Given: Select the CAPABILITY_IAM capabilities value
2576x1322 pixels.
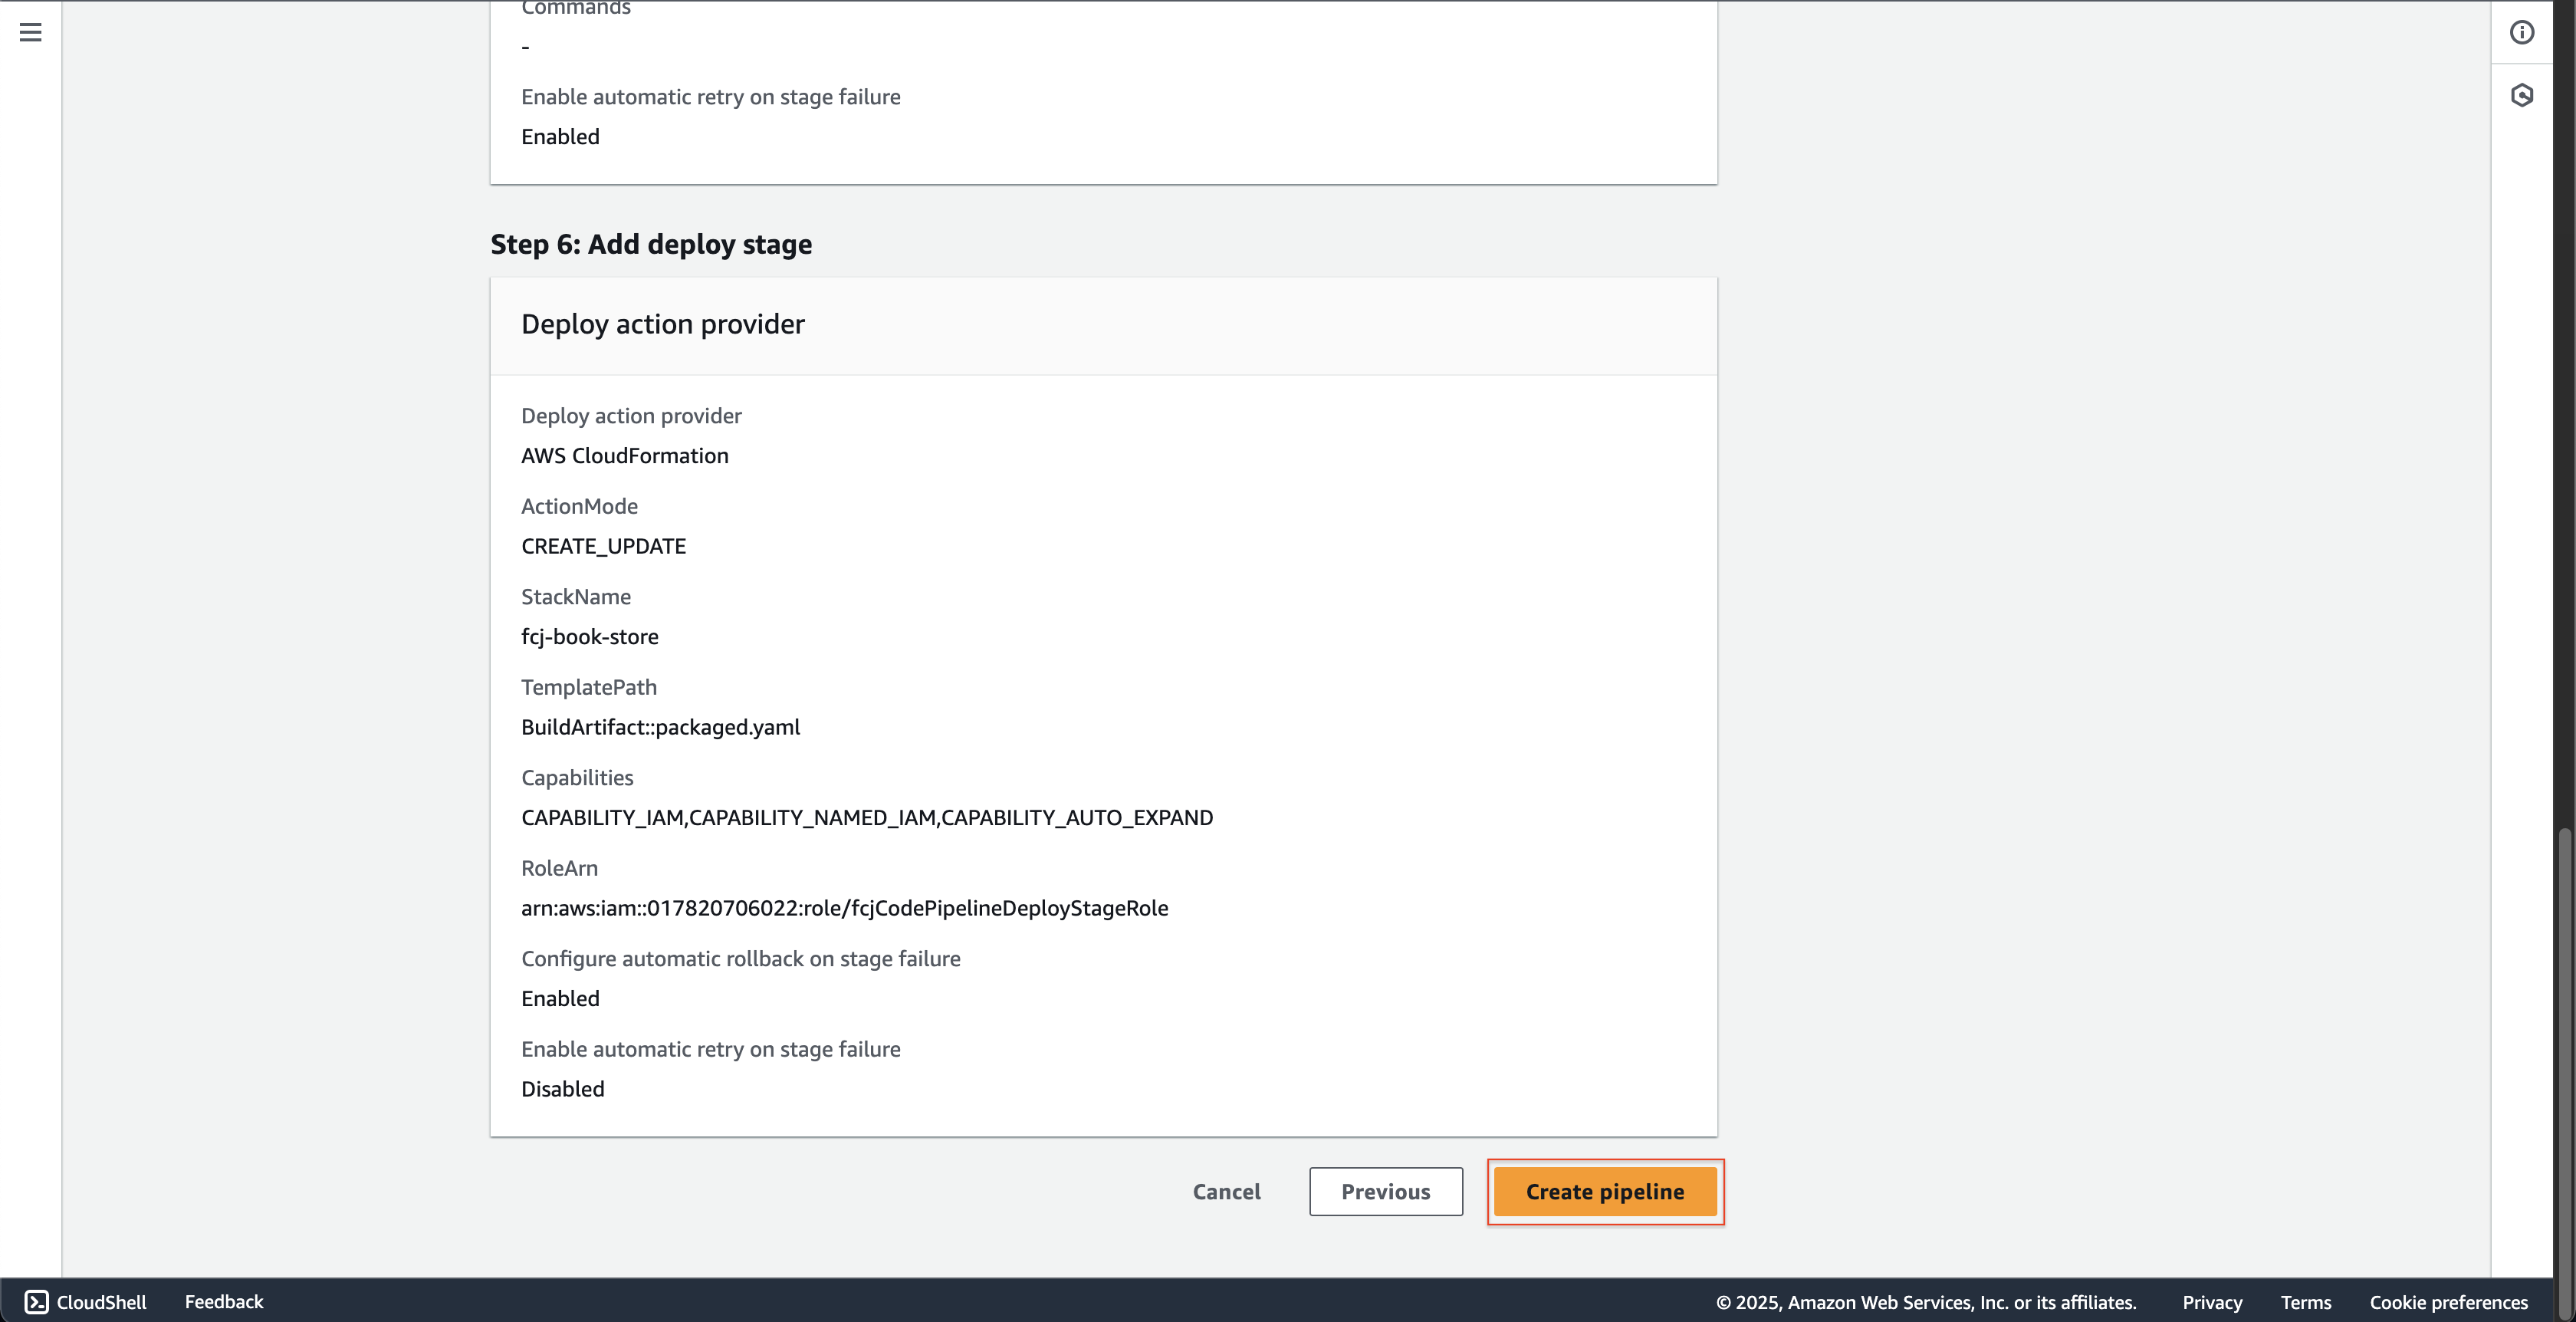Looking at the screenshot, I should (x=867, y=817).
